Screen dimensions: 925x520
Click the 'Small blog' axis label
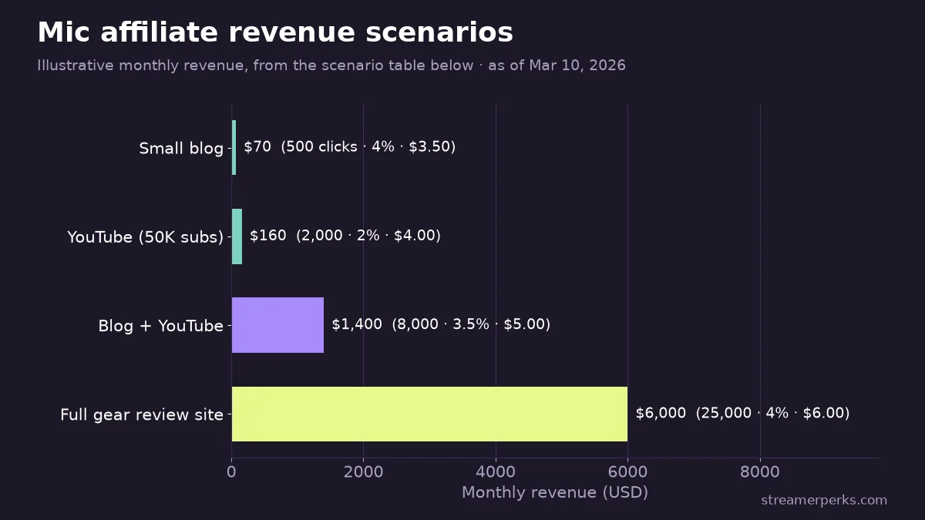181,148
